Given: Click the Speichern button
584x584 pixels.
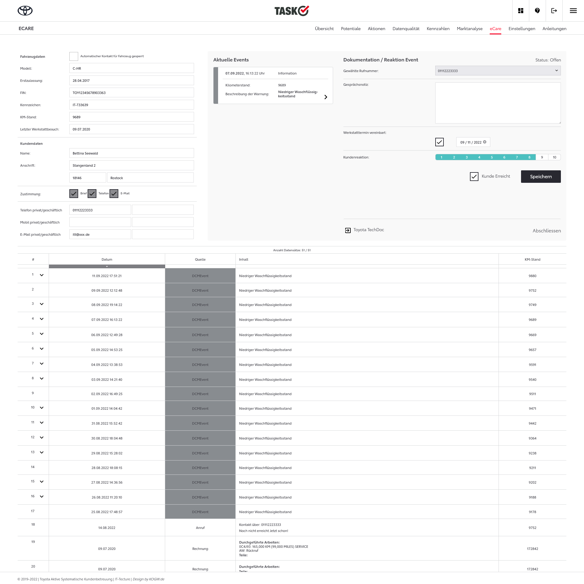Looking at the screenshot, I should coord(541,176).
